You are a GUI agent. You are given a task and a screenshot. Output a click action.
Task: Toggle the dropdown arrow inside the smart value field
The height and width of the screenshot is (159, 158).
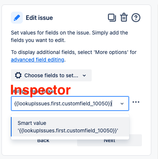coord(122,103)
